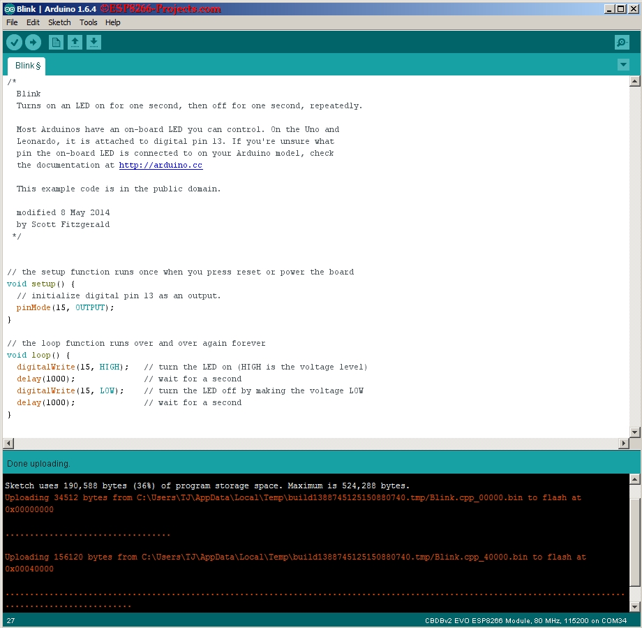Click the Save sketch down-arrow icon
Image resolution: width=642 pixels, height=628 pixels.
(x=94, y=42)
